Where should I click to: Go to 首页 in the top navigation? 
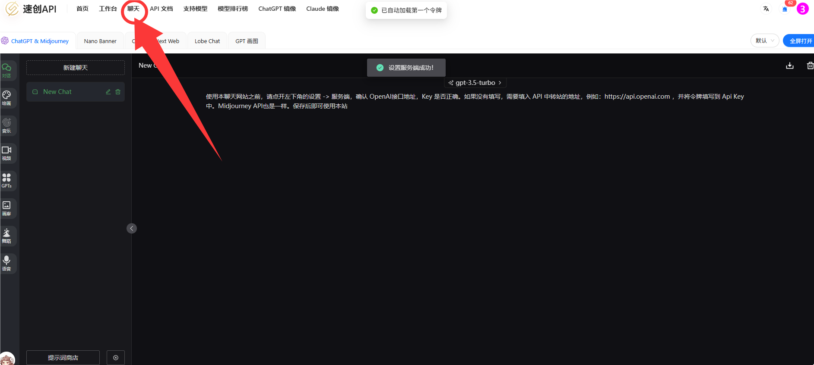[x=82, y=9]
